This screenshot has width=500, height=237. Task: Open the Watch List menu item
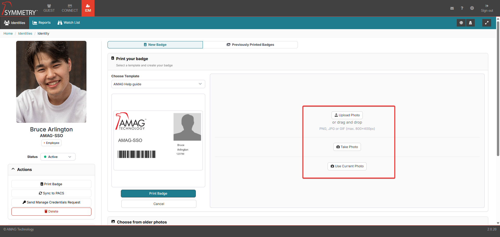69,23
